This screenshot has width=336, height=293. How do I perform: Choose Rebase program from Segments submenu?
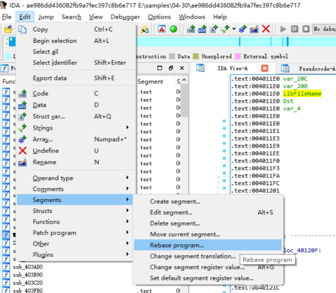177,245
